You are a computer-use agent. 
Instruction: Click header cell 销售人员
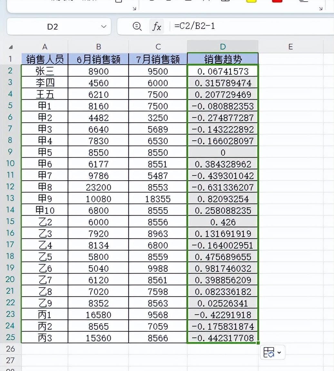coord(44,59)
